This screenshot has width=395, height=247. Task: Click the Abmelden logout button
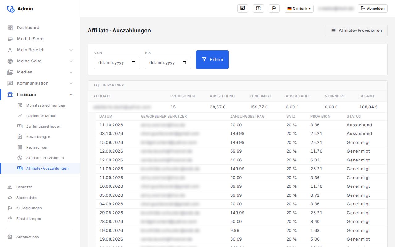(x=372, y=8)
